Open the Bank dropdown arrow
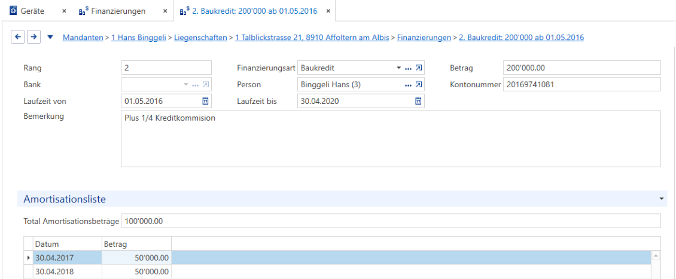 pos(186,85)
